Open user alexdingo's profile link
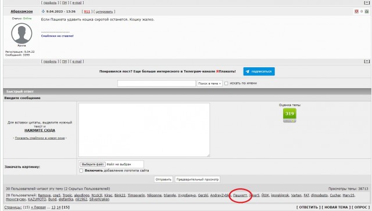372x211 pixels. [81, 195]
